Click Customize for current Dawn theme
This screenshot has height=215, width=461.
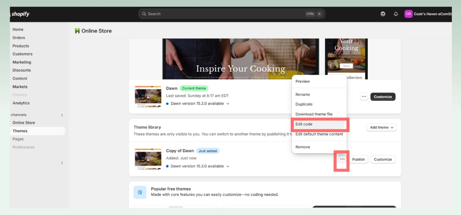(383, 97)
